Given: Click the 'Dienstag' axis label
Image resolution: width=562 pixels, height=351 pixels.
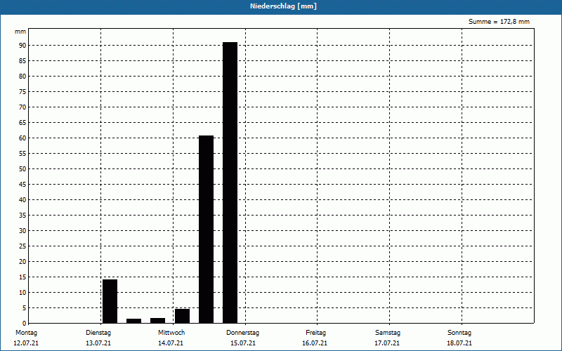Looking at the screenshot, I should point(98,333).
